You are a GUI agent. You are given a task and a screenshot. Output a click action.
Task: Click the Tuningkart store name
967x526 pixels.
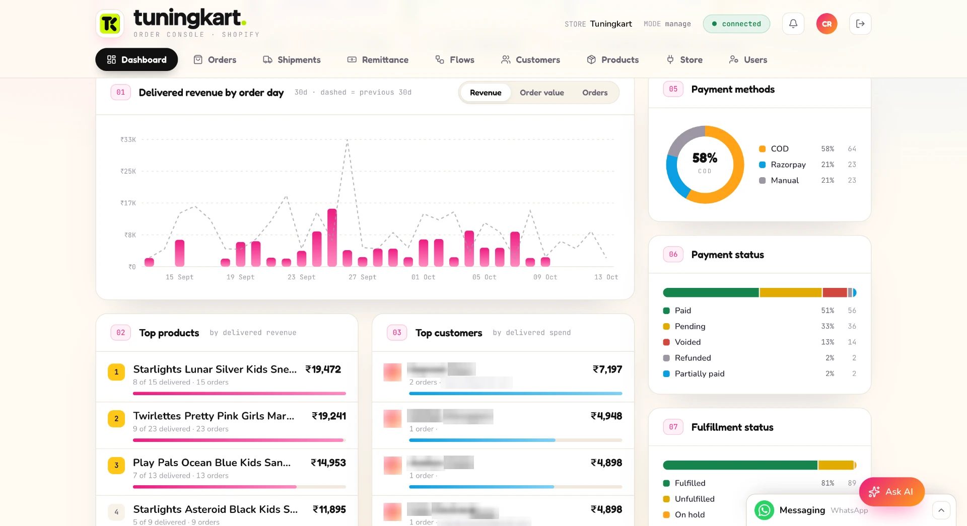pos(611,24)
